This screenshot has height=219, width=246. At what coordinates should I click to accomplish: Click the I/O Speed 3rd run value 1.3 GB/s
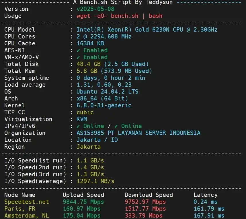coord(90,175)
